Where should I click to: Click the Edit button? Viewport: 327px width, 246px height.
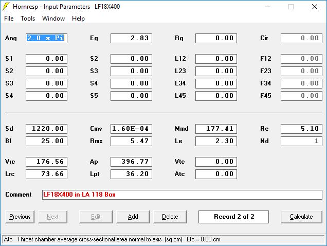point(96,217)
